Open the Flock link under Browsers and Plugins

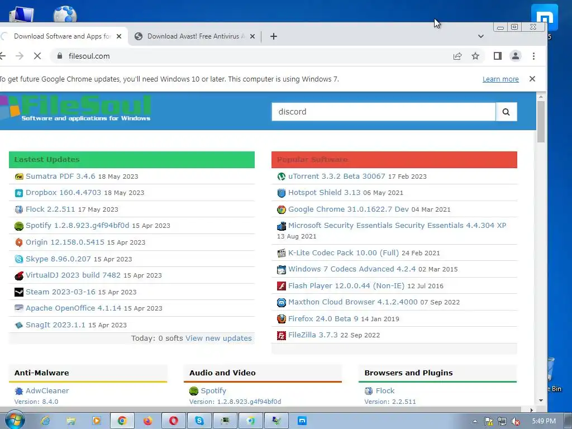tap(385, 390)
